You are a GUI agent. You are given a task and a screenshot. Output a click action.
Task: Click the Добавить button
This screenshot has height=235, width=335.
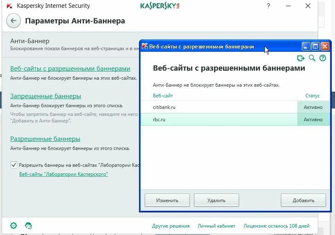(303, 200)
